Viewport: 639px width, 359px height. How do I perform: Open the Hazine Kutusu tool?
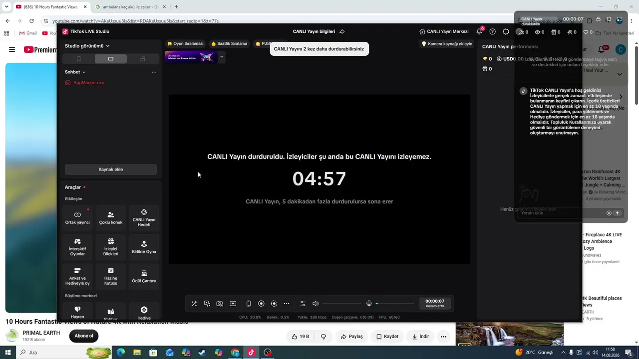(x=111, y=277)
